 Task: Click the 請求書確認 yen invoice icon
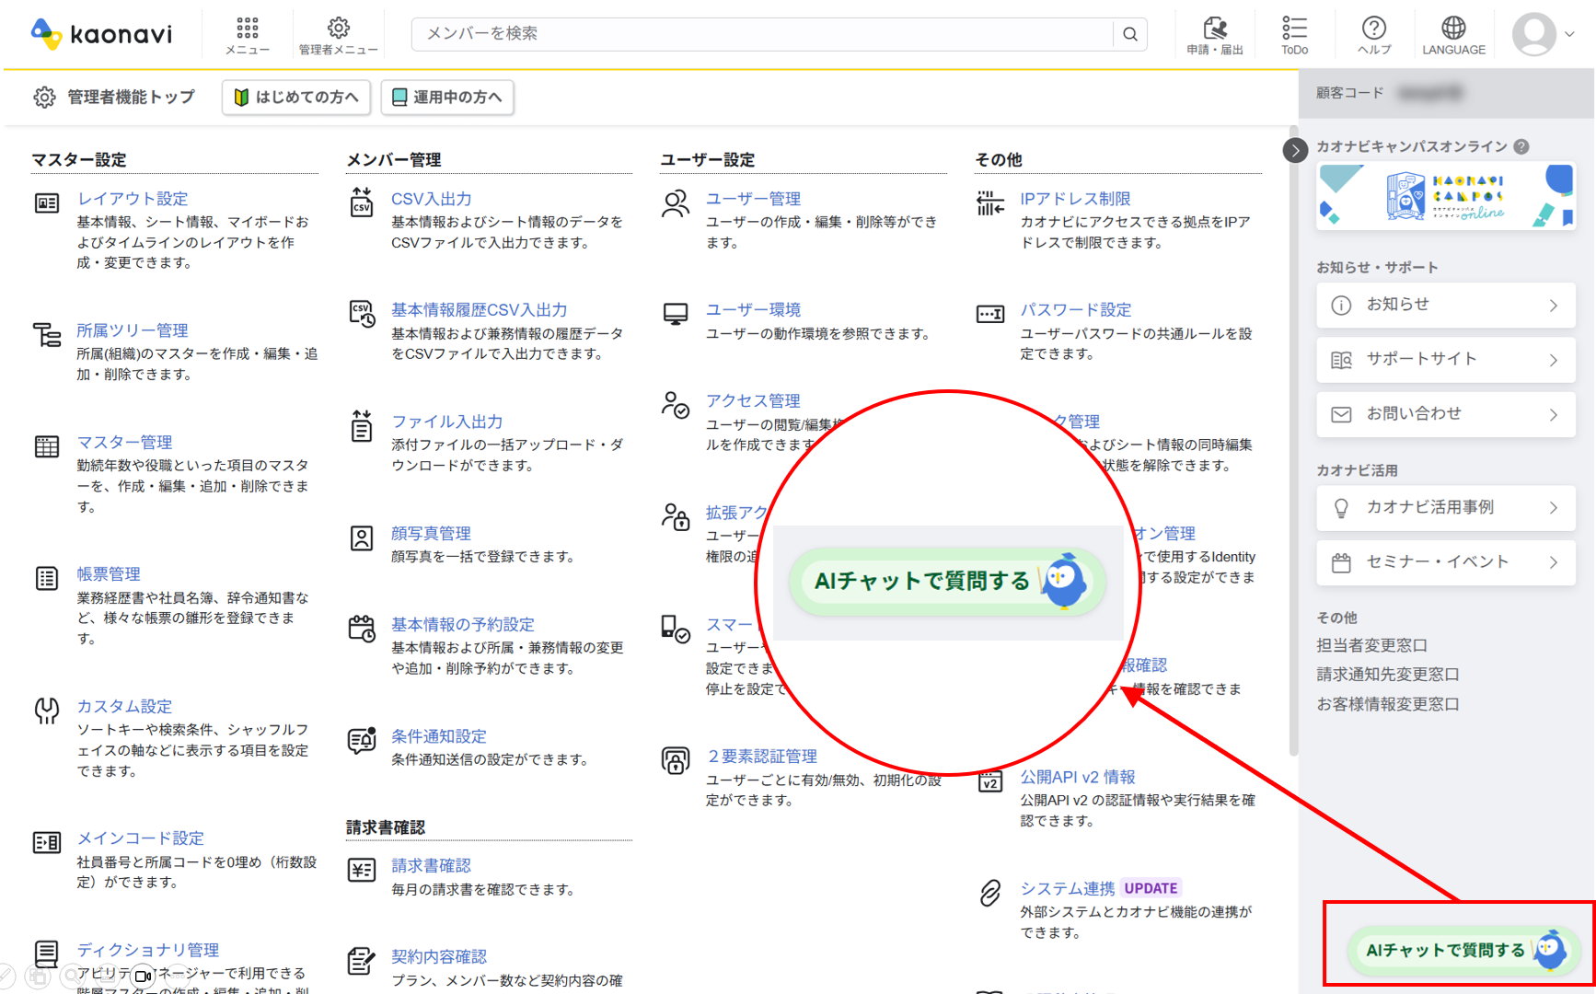click(x=361, y=870)
